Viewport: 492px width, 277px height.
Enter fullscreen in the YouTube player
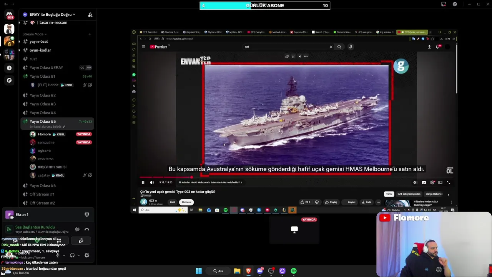pyautogui.click(x=448, y=182)
